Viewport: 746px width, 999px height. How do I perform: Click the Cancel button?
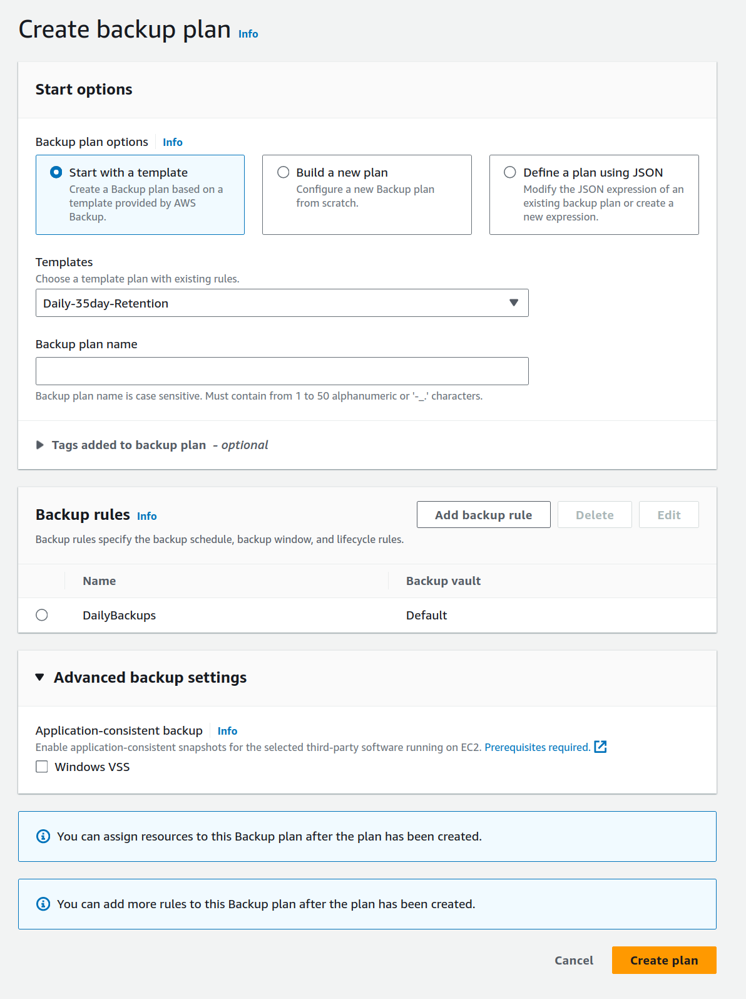(573, 960)
